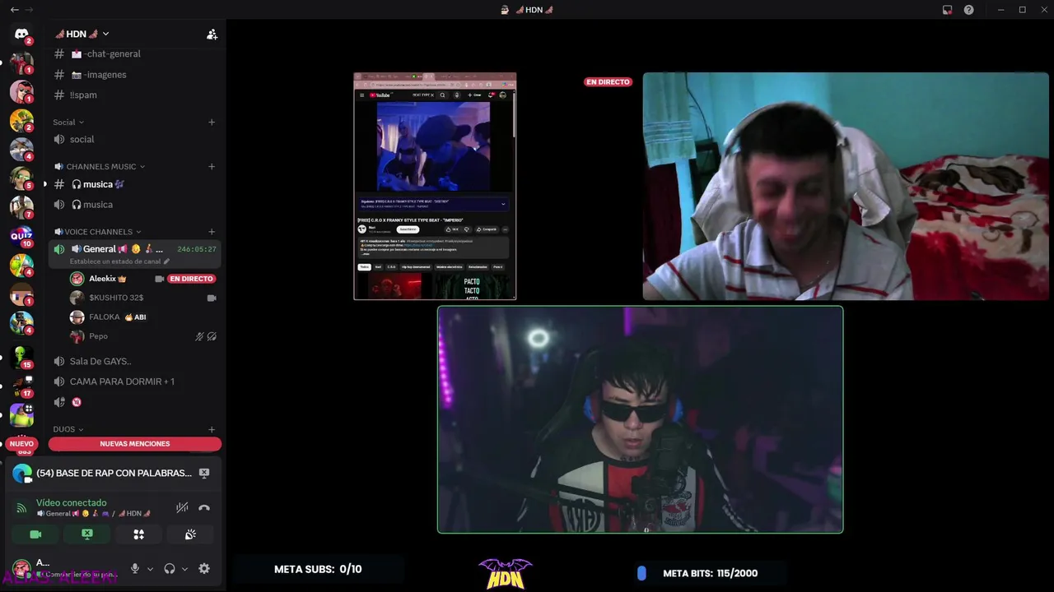1054x592 pixels.
Task: Click the NUEVO servers pill
Action: pos(21,444)
